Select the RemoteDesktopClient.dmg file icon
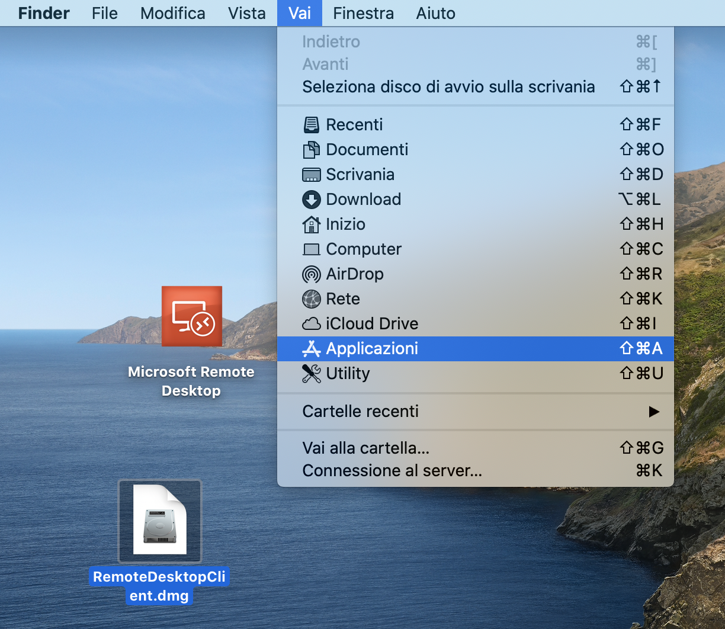The image size is (725, 629). [160, 520]
